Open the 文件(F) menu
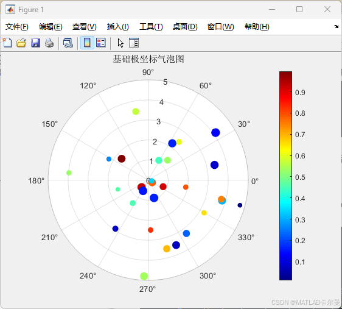Screen dimensions: 342x309 pyautogui.click(x=17, y=27)
